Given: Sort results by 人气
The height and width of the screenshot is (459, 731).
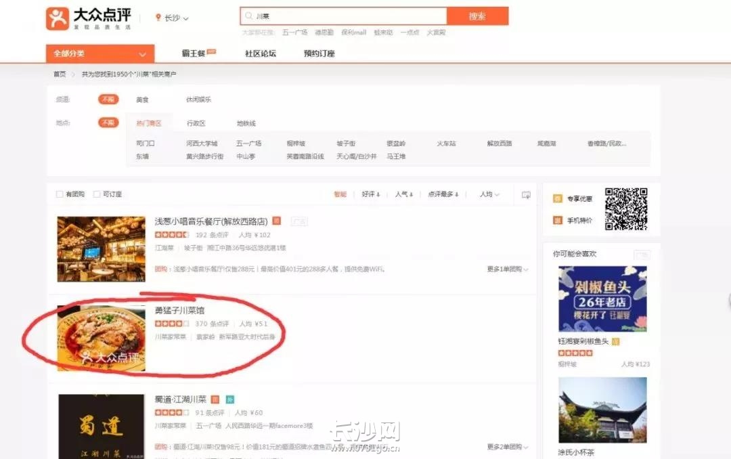Looking at the screenshot, I should [403, 194].
